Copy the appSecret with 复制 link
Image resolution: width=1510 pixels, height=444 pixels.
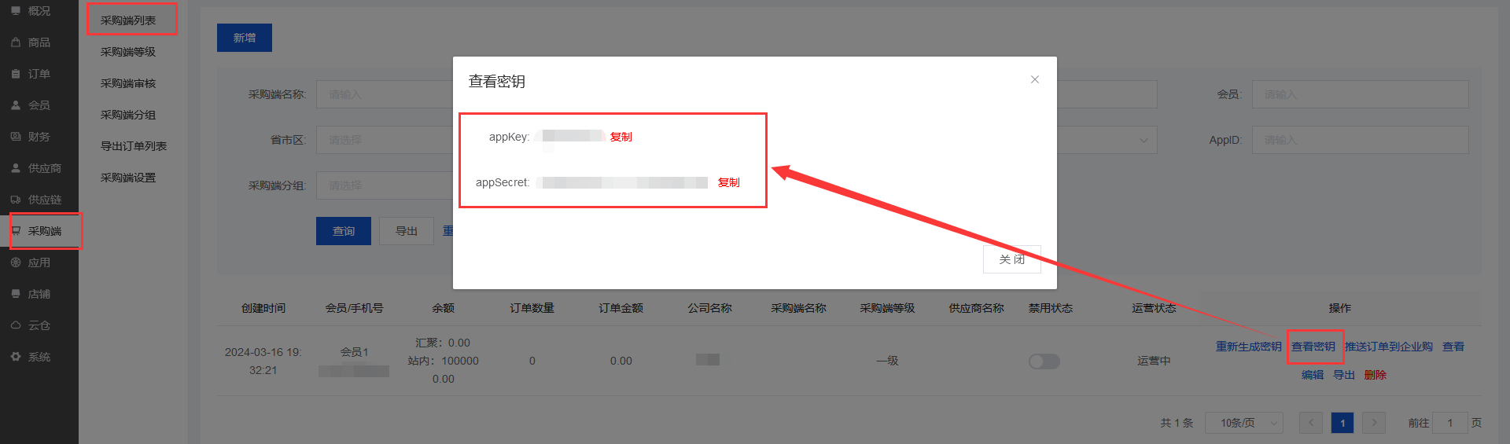(x=729, y=182)
